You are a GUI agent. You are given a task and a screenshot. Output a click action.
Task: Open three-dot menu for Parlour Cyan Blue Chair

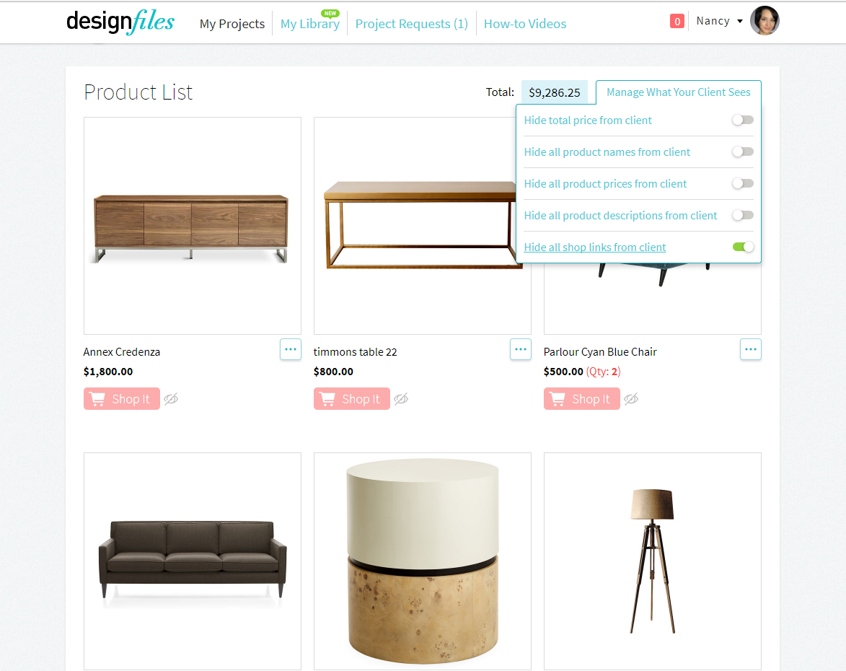pyautogui.click(x=751, y=349)
